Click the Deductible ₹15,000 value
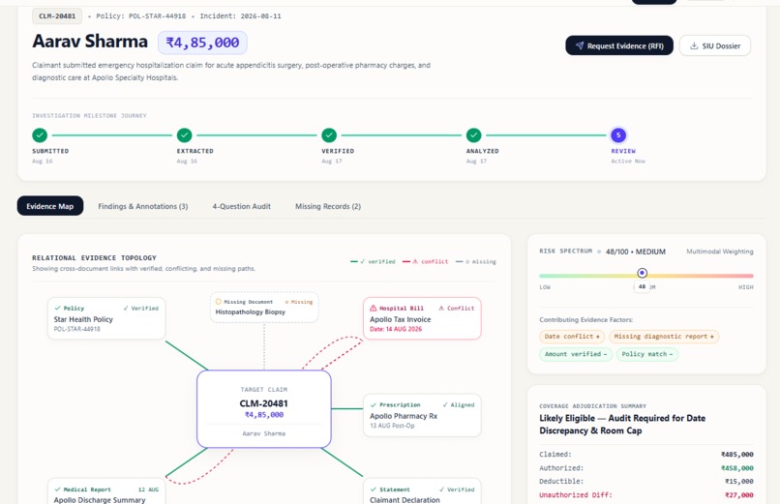 (738, 481)
